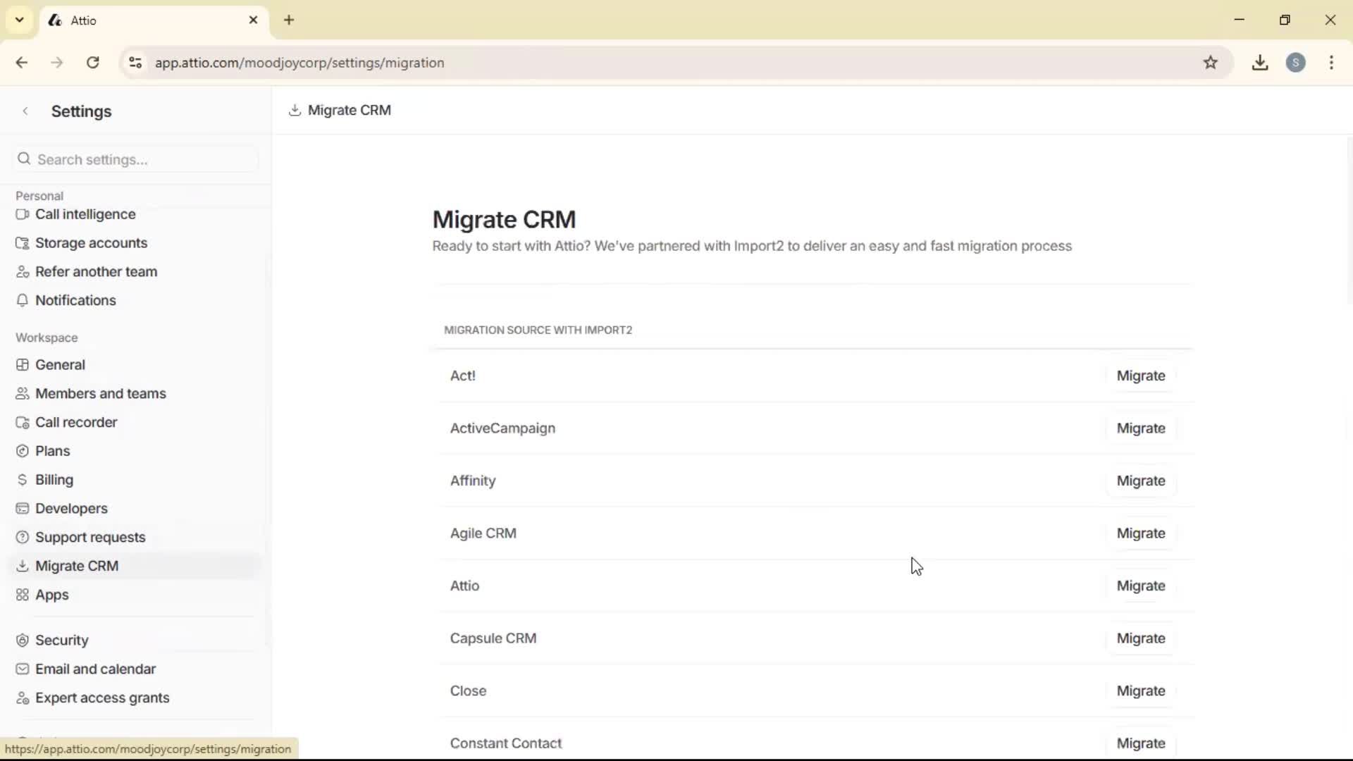This screenshot has width=1353, height=761.
Task: Open the Call intelligence settings icon
Action: point(23,214)
